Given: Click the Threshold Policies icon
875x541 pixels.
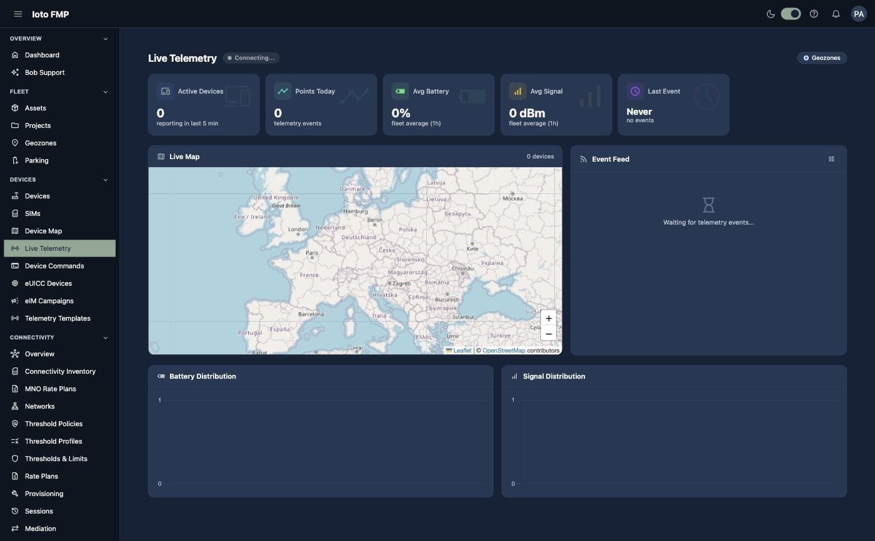Looking at the screenshot, I should click(x=15, y=424).
